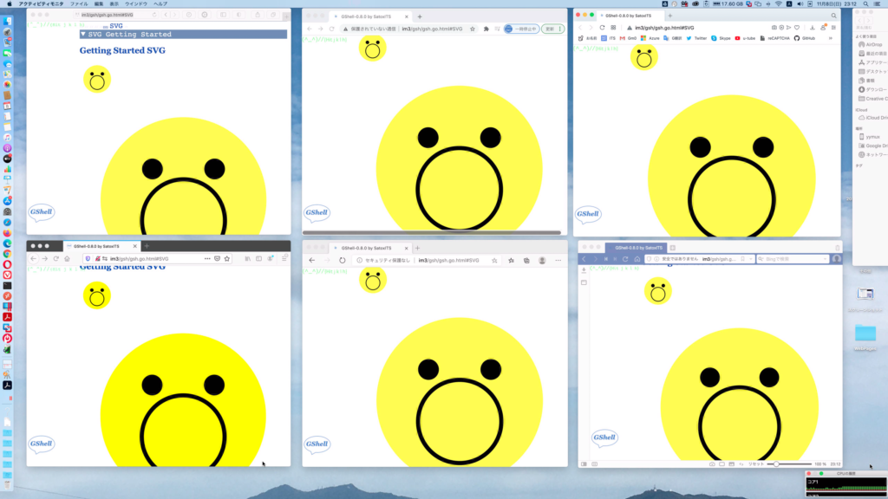This screenshot has width=888, height=499.
Task: Click Firefox reload icon
Action: pyautogui.click(x=56, y=259)
